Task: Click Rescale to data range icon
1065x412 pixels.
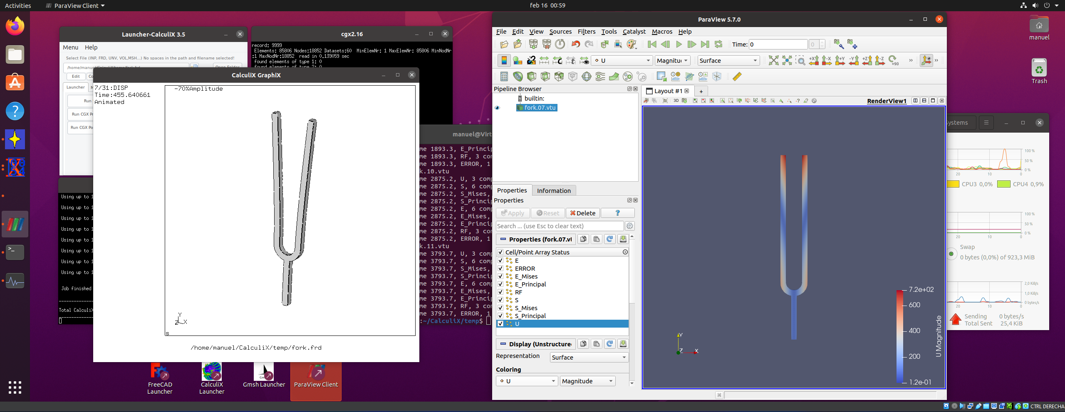Action: click(544, 61)
